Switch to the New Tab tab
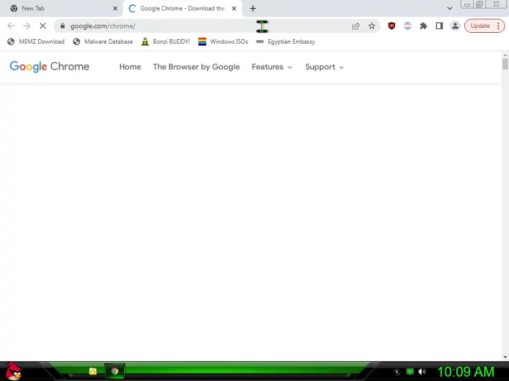The image size is (509, 381). (61, 8)
